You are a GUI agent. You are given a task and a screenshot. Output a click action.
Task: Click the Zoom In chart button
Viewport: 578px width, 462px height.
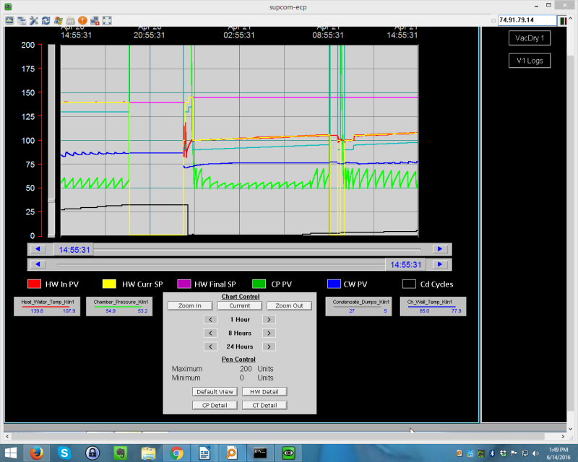pyautogui.click(x=190, y=306)
